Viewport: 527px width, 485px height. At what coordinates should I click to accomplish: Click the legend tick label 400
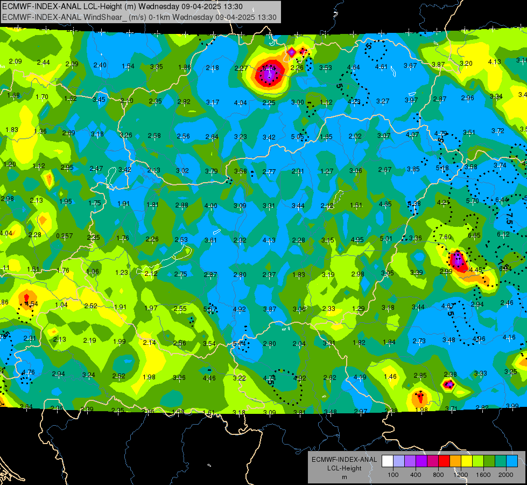click(416, 475)
